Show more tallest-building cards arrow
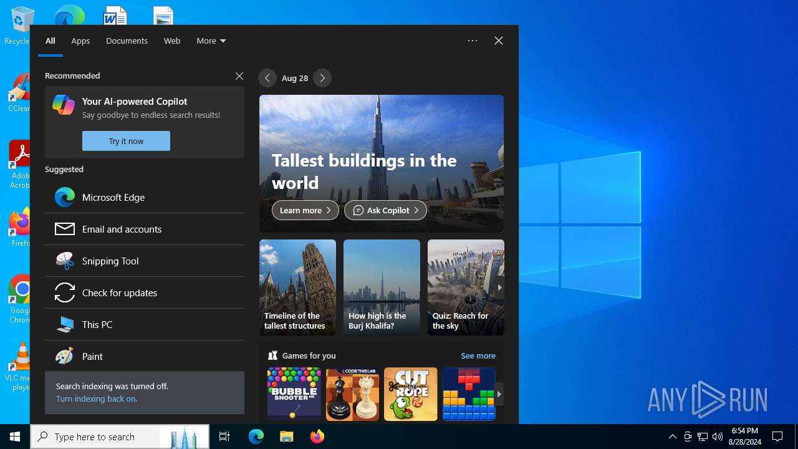The width and height of the screenshot is (798, 449). click(499, 287)
